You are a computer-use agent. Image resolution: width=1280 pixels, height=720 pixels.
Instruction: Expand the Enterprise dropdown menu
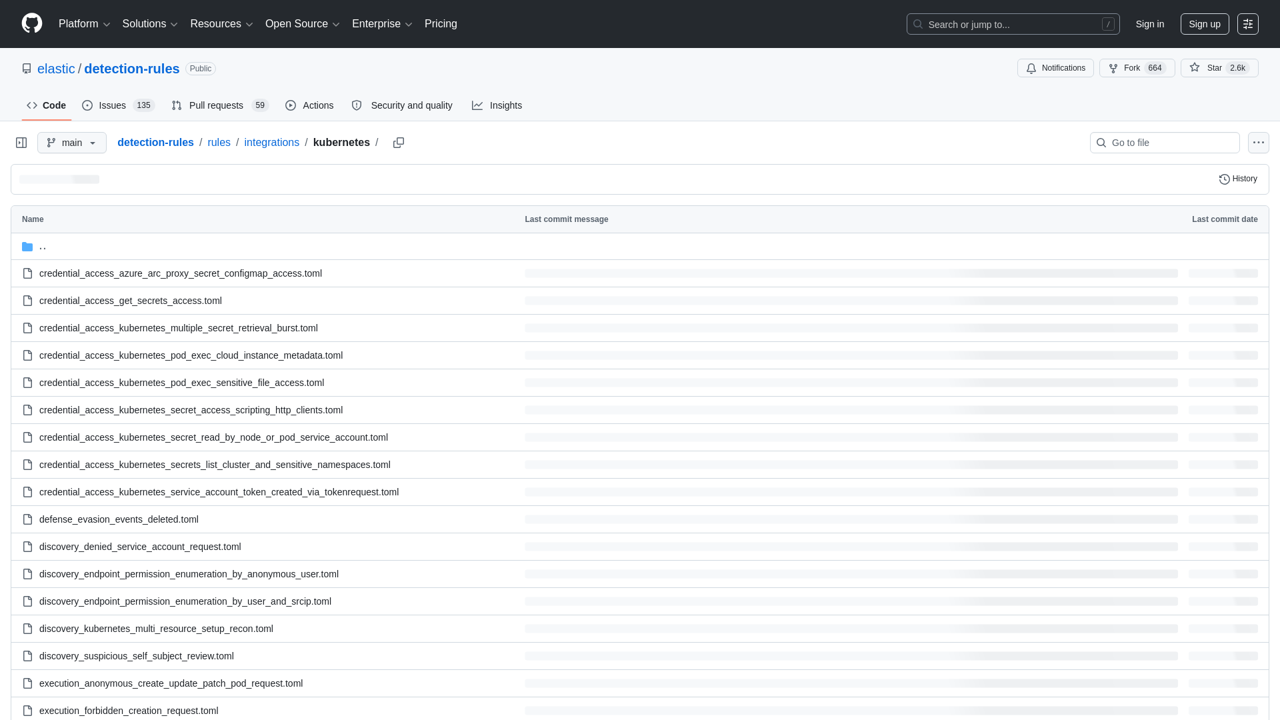[382, 24]
